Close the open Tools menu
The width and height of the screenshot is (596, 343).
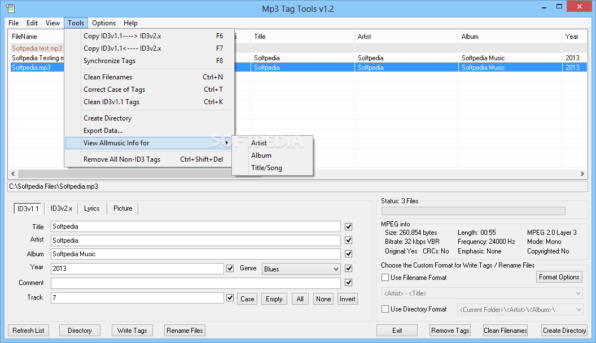click(x=76, y=23)
